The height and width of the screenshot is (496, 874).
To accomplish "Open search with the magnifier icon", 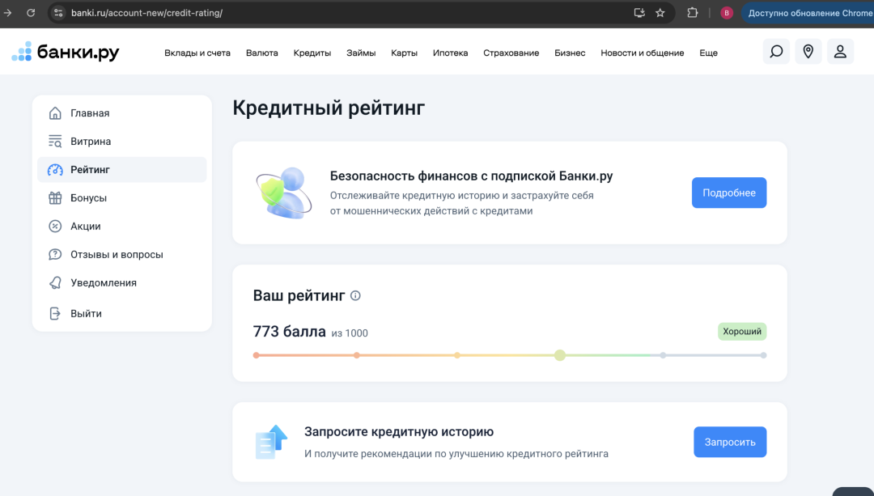I will [x=776, y=51].
